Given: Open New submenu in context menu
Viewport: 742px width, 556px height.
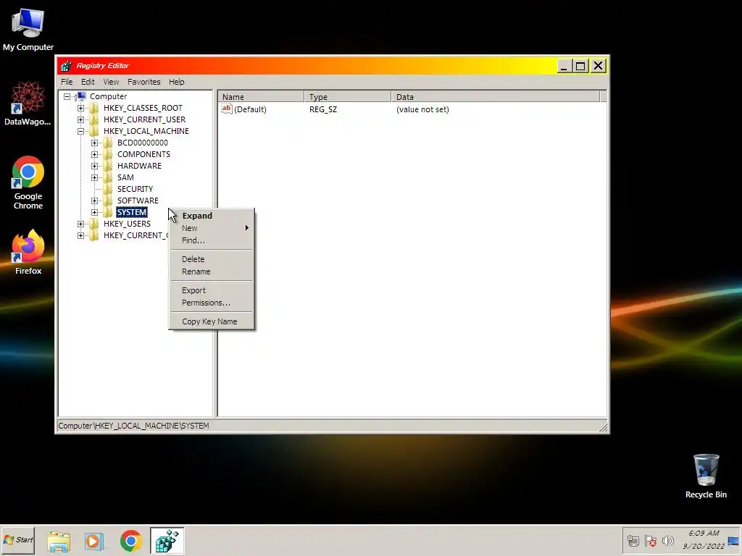Looking at the screenshot, I should (212, 228).
